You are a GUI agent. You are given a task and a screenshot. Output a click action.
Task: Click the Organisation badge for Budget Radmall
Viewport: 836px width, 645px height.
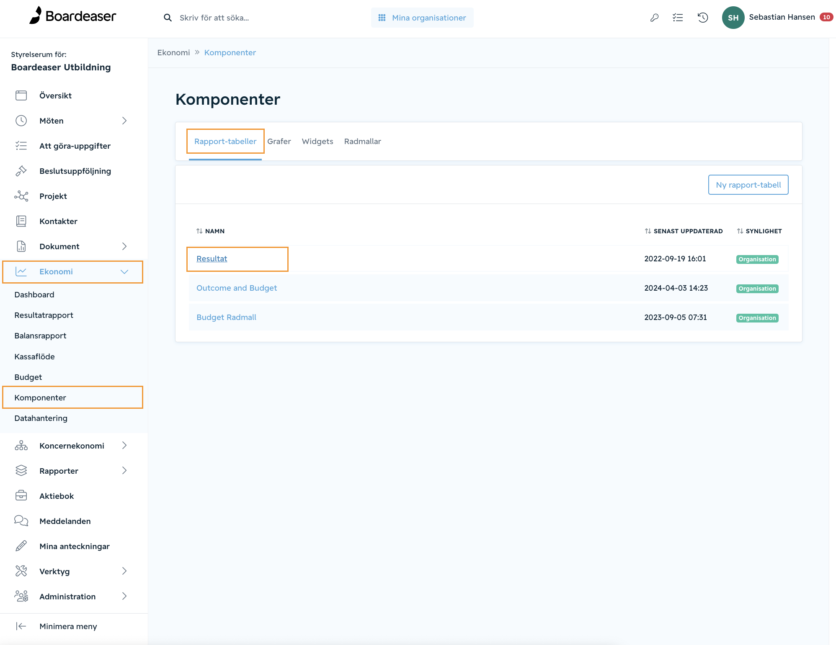coord(757,318)
